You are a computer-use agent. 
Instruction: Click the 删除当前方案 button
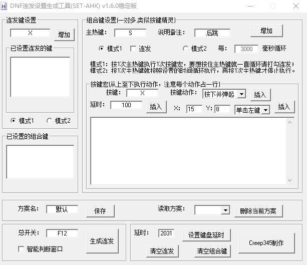(x=258, y=211)
